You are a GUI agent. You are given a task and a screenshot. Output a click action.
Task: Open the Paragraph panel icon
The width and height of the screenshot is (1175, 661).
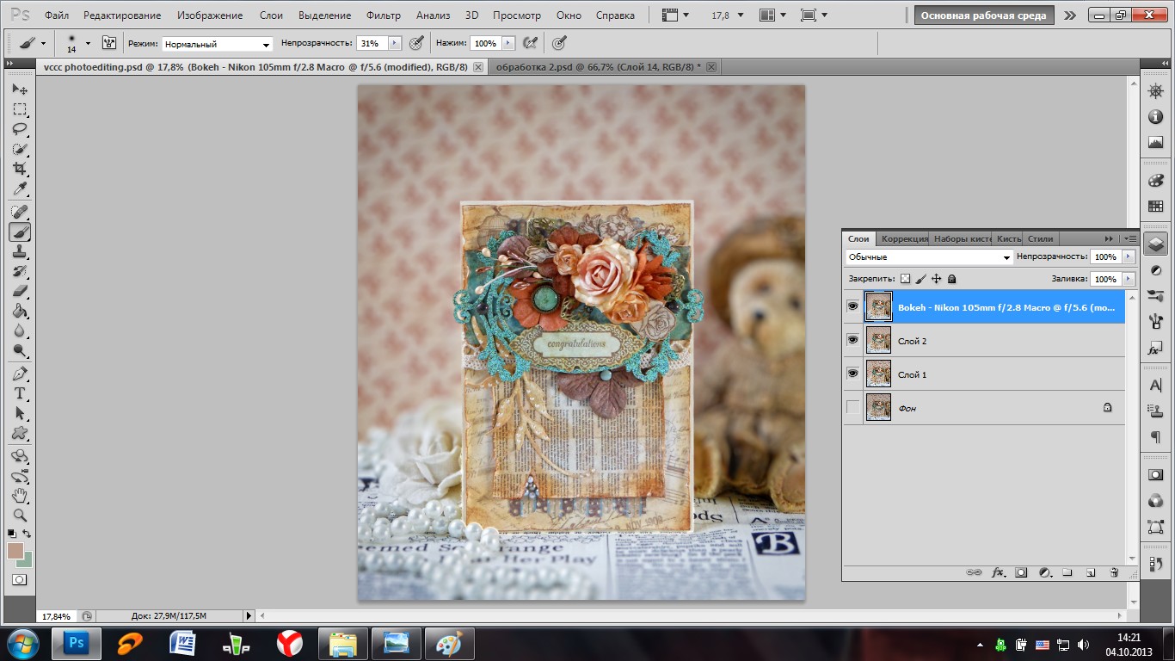[x=1155, y=437]
